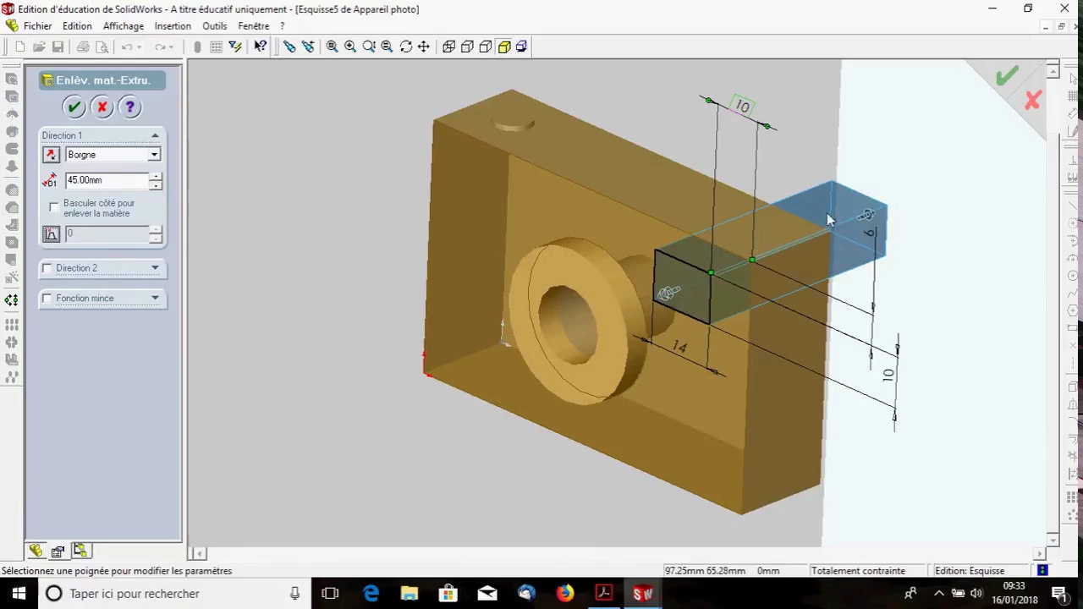Screen dimensions: 1083x609
Task: Click the zoom to area icon
Action: (x=350, y=47)
